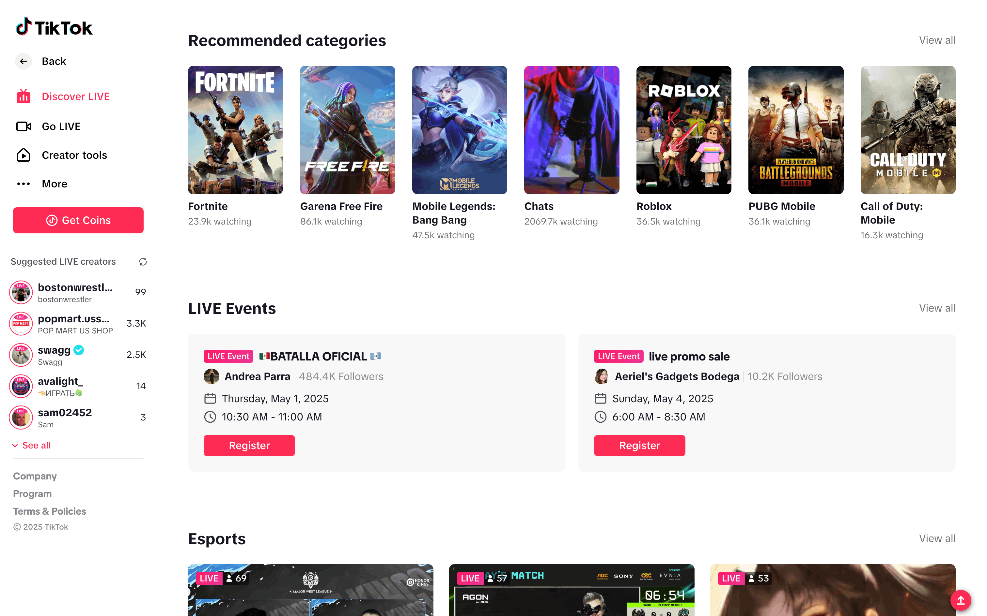987x616 pixels.
Task: Open Discover LIVE from the sidebar
Action: pos(75,96)
